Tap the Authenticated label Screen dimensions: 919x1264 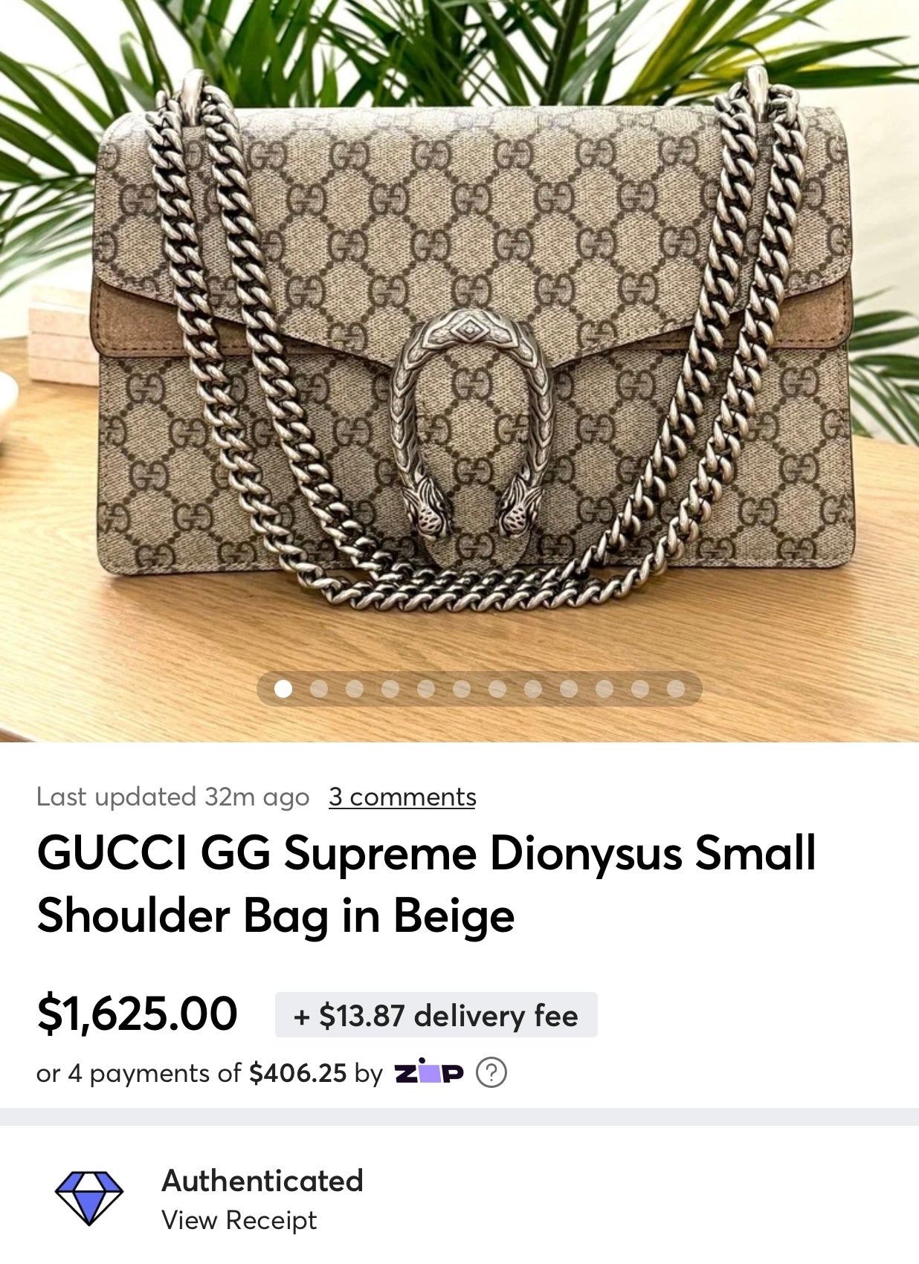262,1180
